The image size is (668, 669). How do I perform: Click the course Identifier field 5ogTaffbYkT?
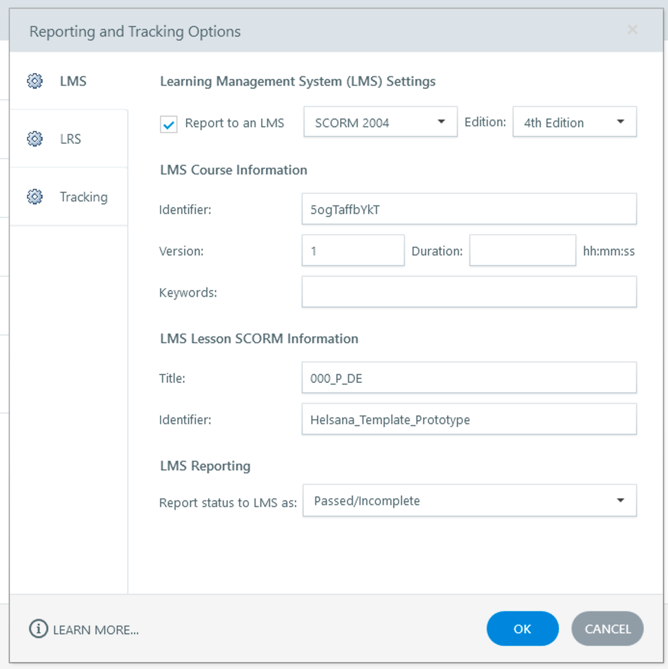point(469,210)
